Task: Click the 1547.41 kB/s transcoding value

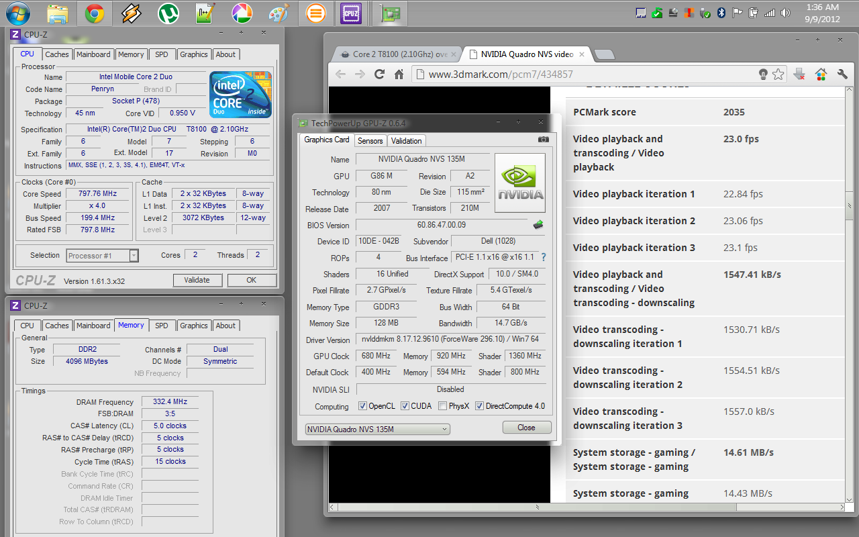Action: [752, 275]
